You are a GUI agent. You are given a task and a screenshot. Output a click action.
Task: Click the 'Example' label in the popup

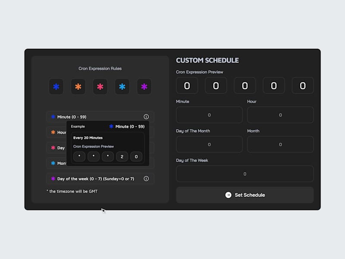tap(78, 126)
